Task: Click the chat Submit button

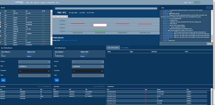Action: point(210,44)
